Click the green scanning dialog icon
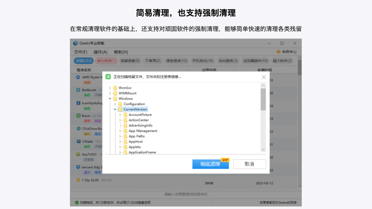 (x=108, y=77)
